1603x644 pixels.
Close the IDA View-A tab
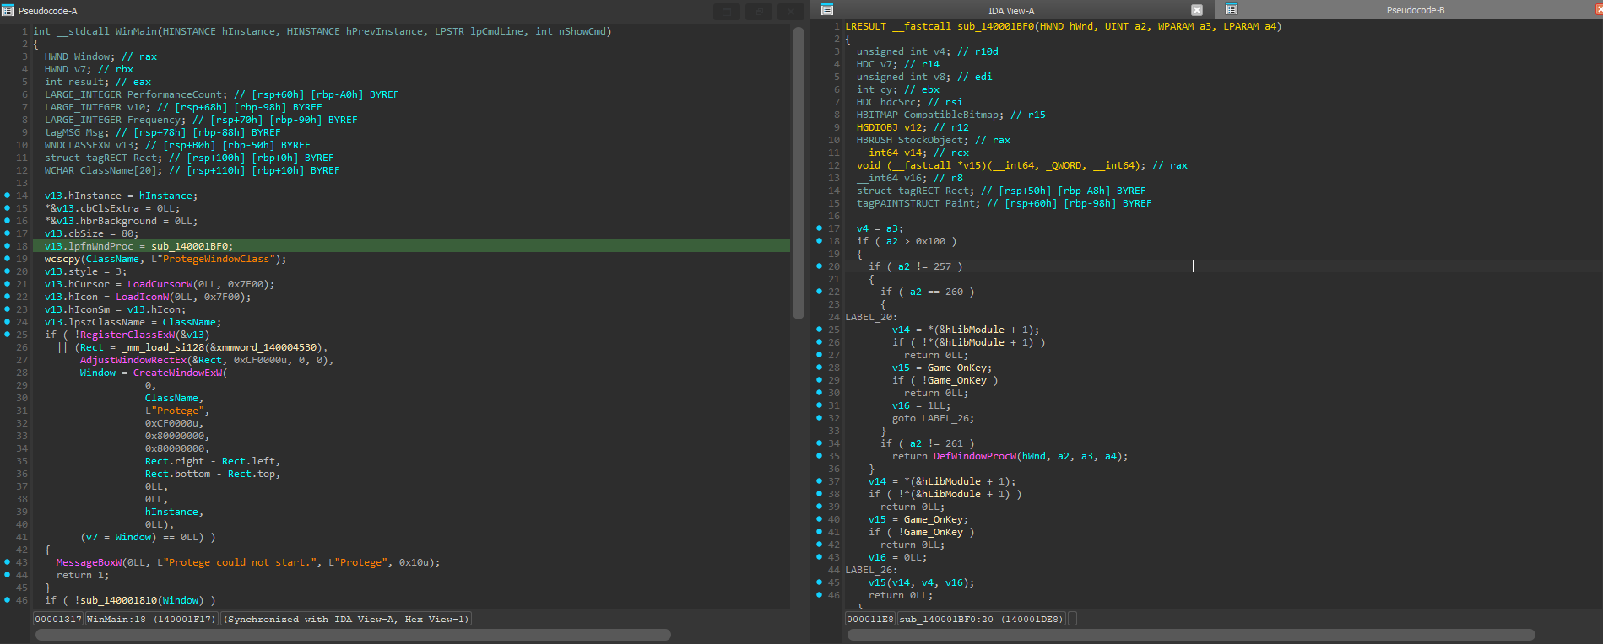click(x=1197, y=10)
